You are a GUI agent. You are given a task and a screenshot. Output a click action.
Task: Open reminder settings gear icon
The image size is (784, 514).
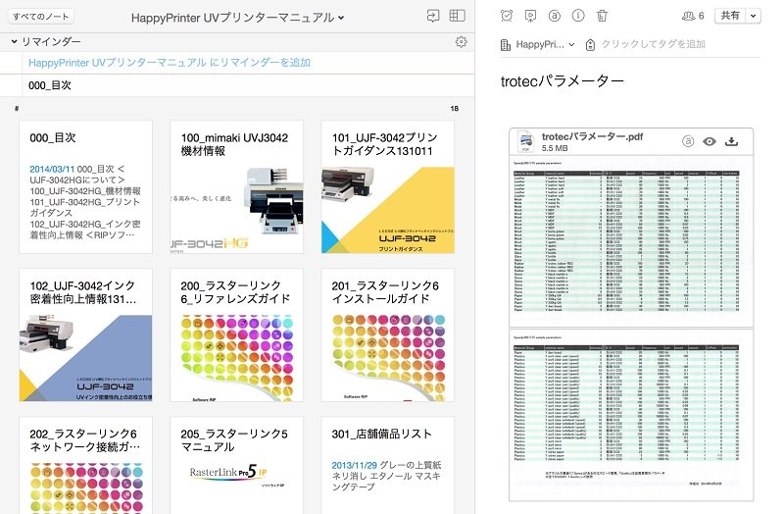tap(461, 41)
